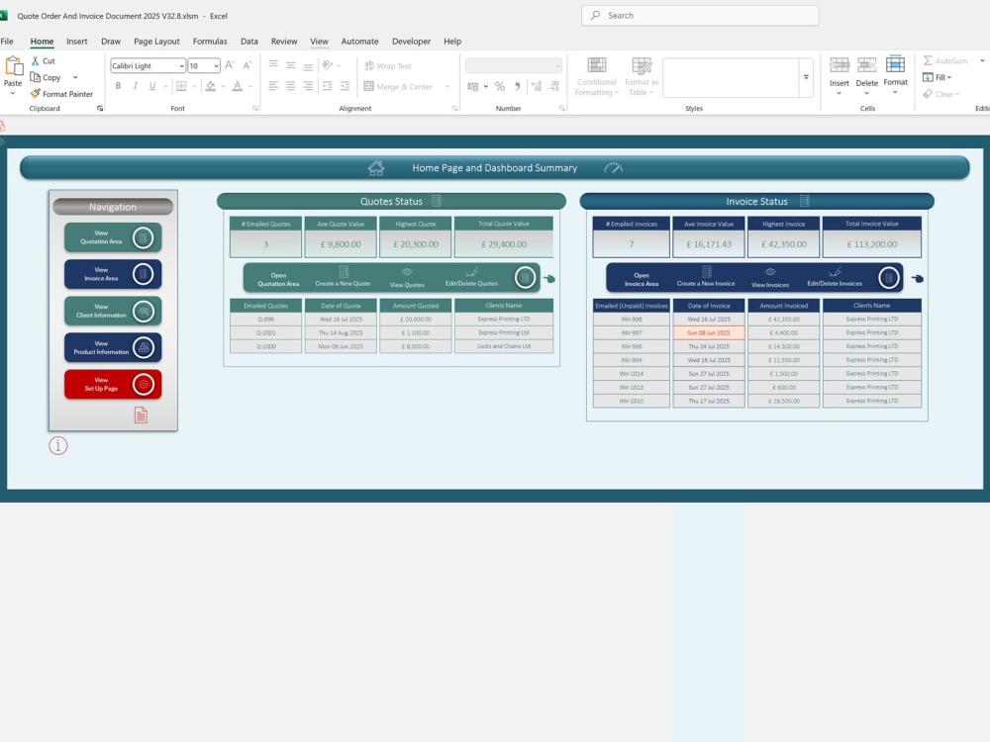Select unpaid invoice INV-1014 cell
The image size is (990, 742).
click(x=632, y=374)
